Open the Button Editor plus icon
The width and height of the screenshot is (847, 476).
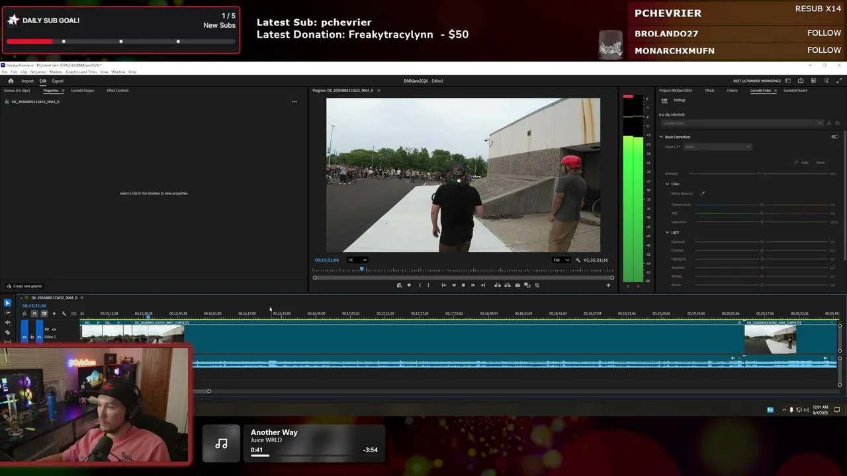point(608,285)
